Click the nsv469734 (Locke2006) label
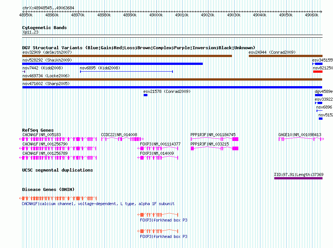Viewport: 333px width, 248px height. click(46, 76)
